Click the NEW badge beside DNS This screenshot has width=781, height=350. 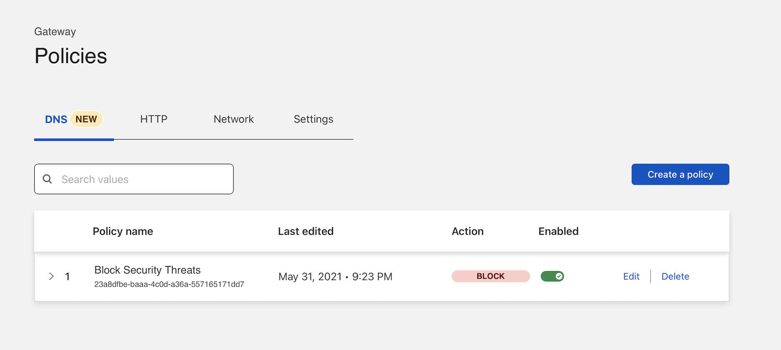pyautogui.click(x=86, y=119)
